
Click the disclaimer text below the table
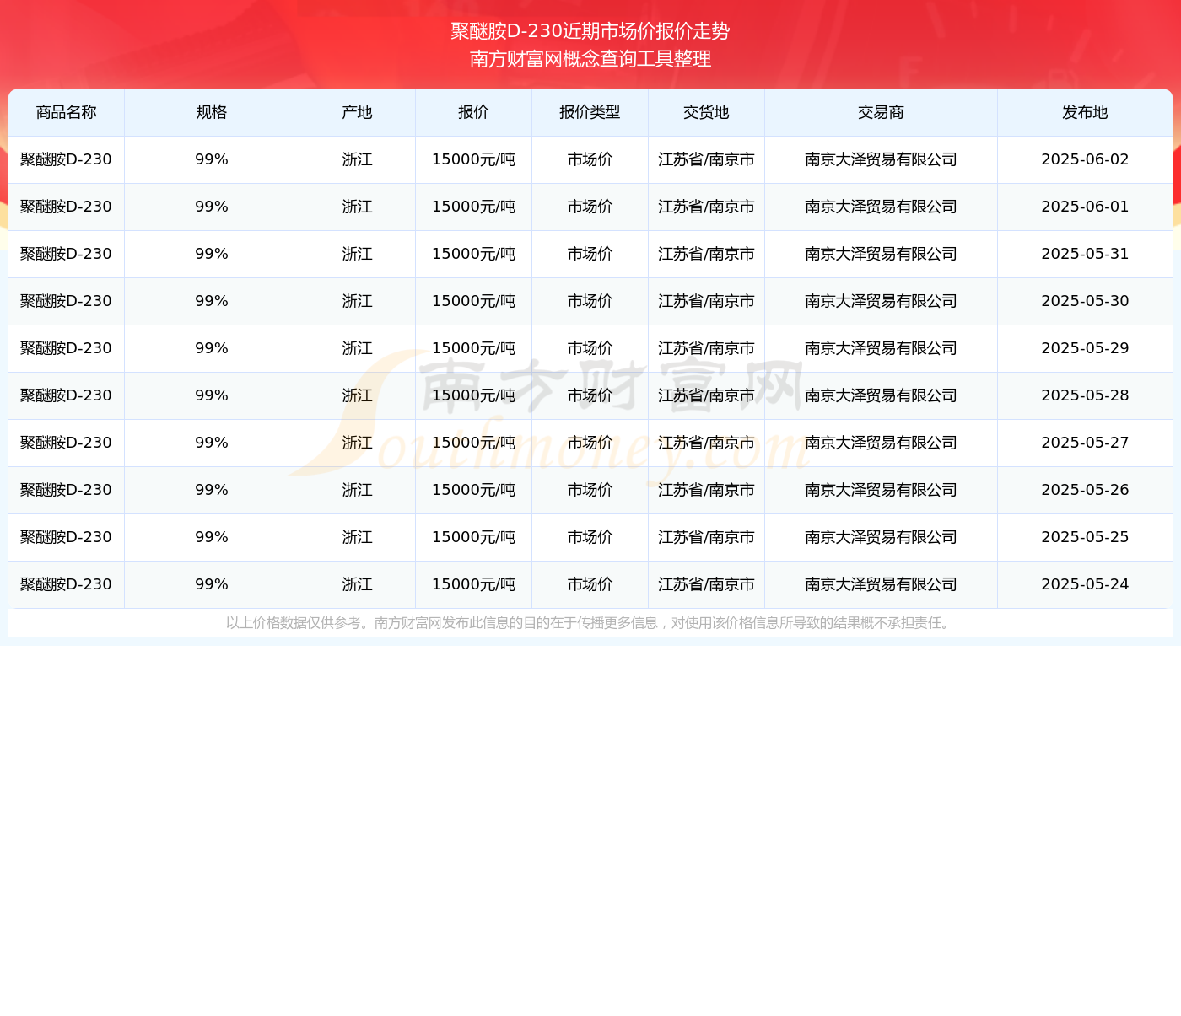pos(590,623)
